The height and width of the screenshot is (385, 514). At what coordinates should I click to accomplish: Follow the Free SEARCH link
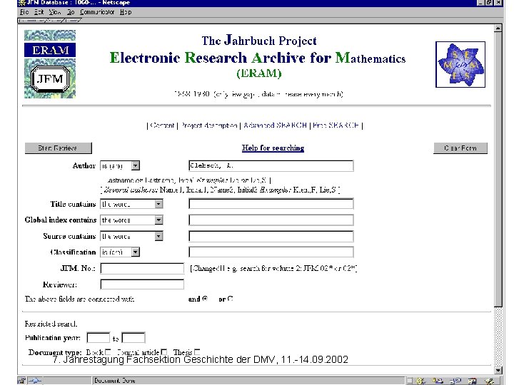coord(336,125)
